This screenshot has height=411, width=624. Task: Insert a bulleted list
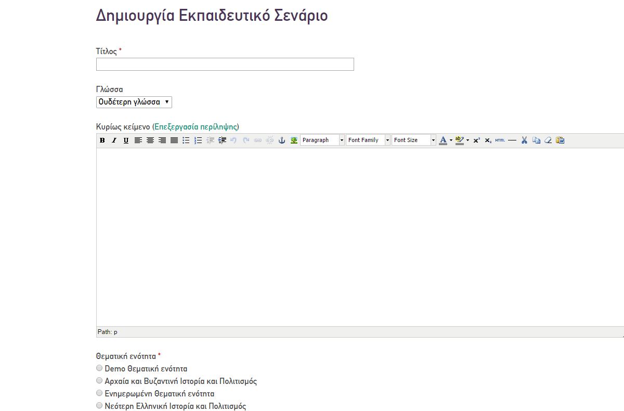point(186,140)
